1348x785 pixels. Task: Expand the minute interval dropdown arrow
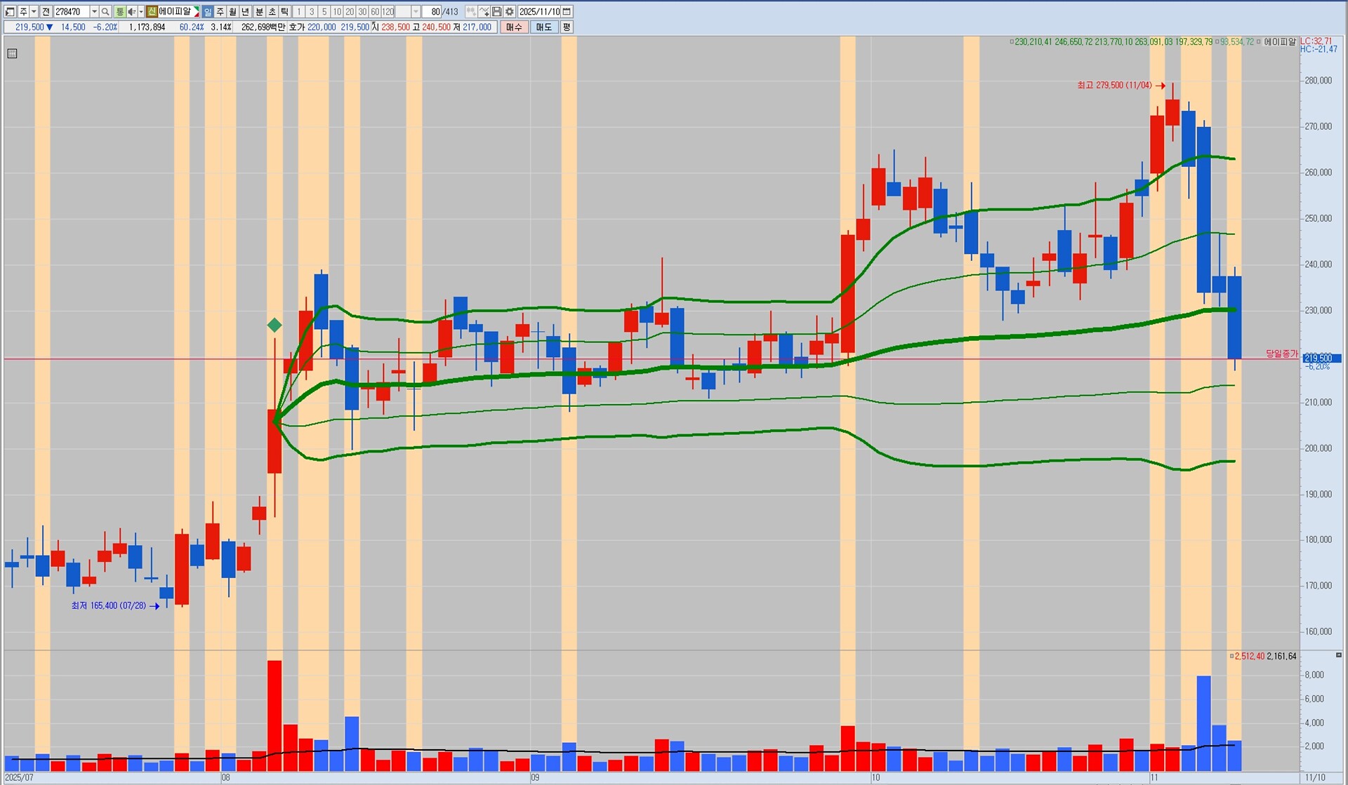416,12
